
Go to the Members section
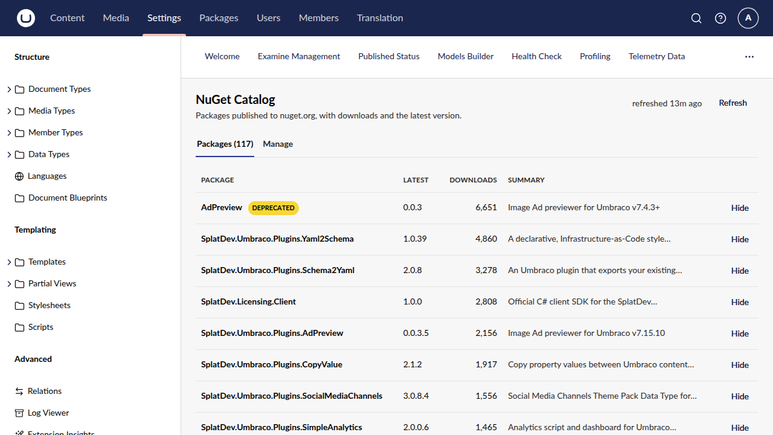[319, 18]
